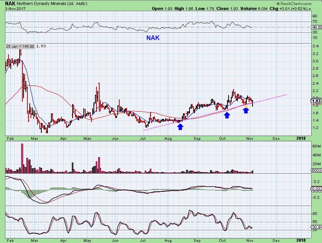Click the 25 Jan crosshair readout label
Image resolution: width=322 pixels, height=243 pixels.
pos(20,46)
